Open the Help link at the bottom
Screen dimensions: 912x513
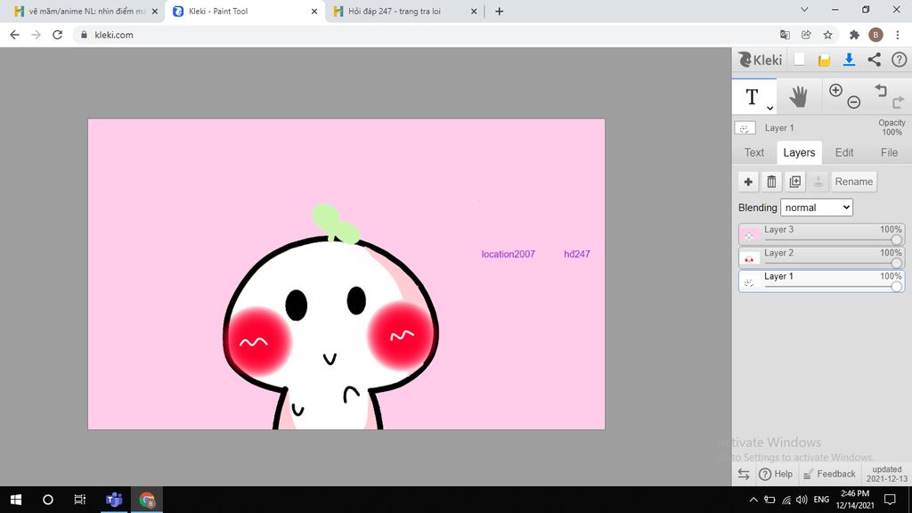tap(776, 474)
